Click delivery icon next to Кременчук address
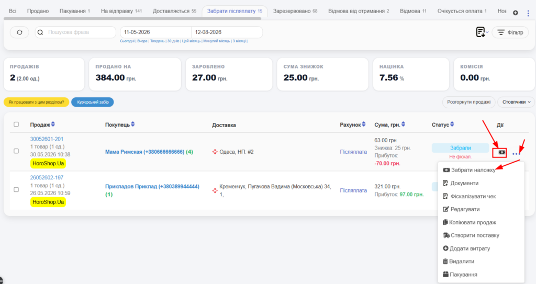 point(215,190)
